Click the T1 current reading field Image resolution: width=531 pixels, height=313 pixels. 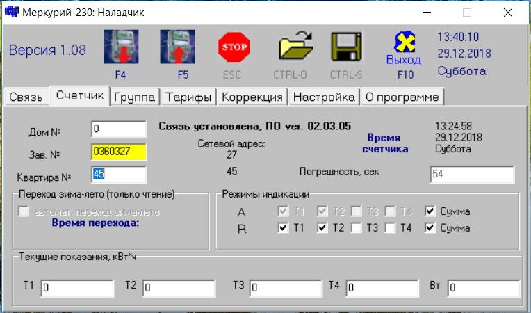pos(77,288)
